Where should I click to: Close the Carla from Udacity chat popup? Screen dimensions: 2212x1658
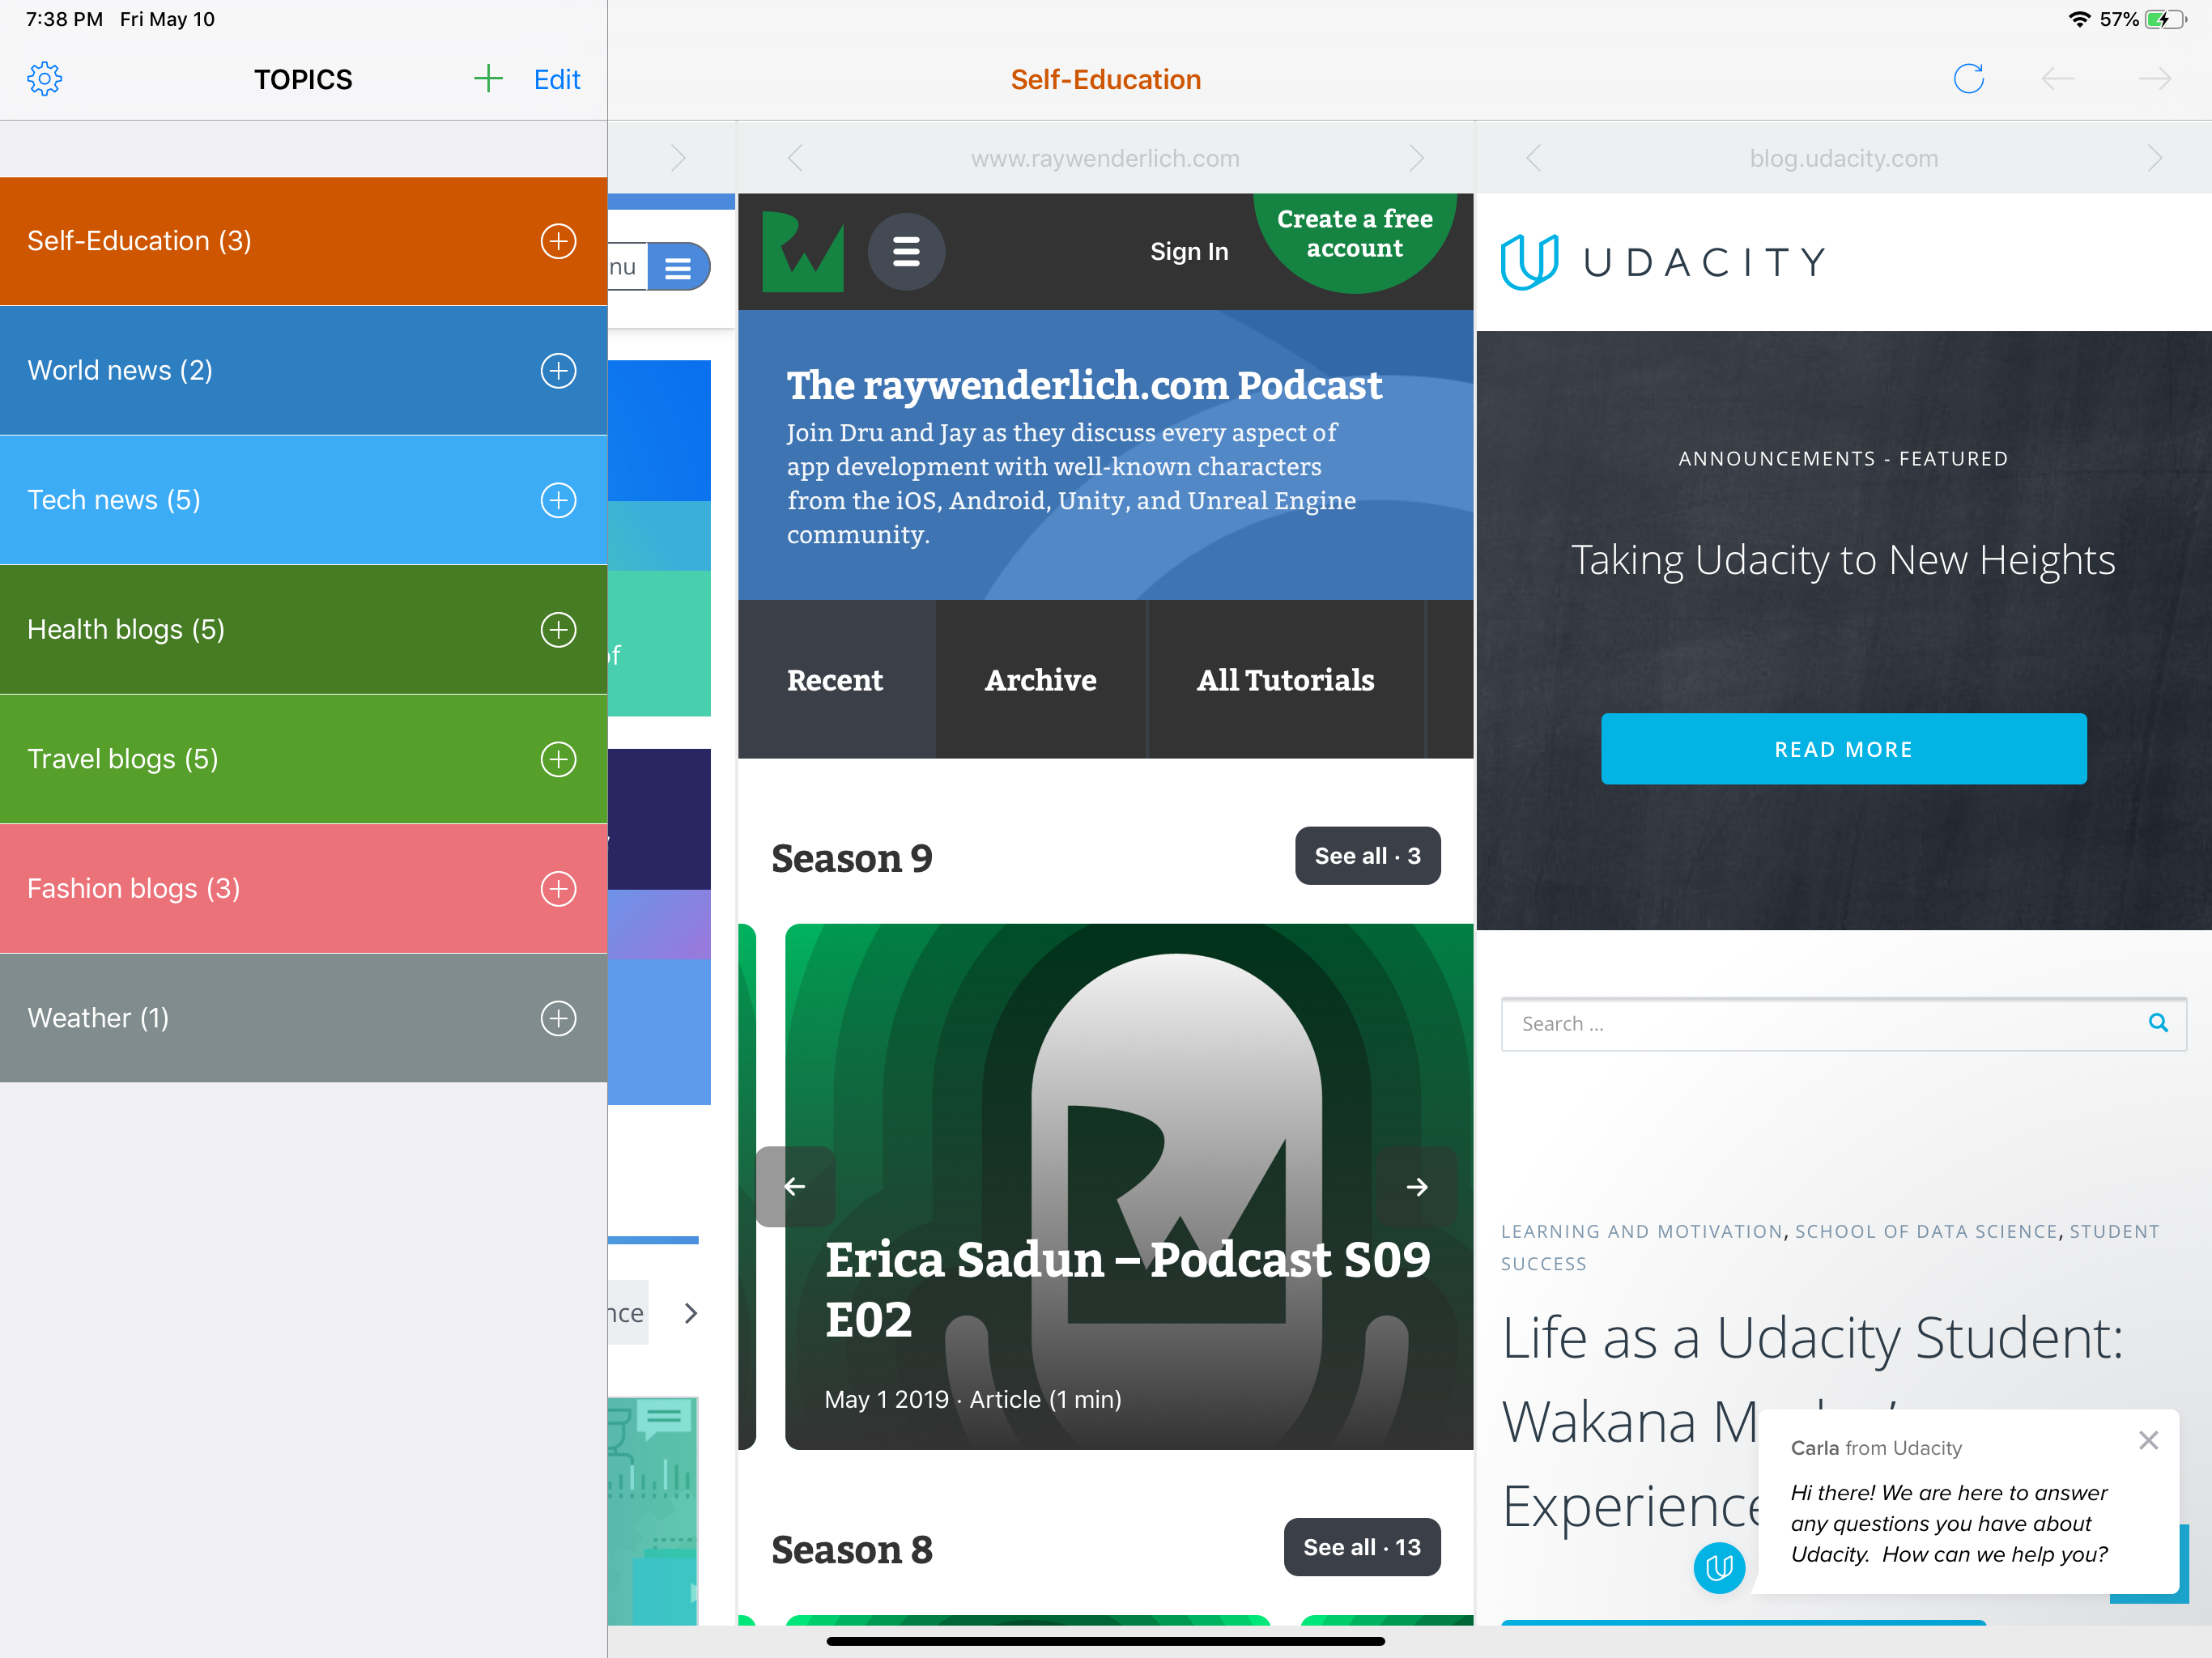tap(2148, 1440)
